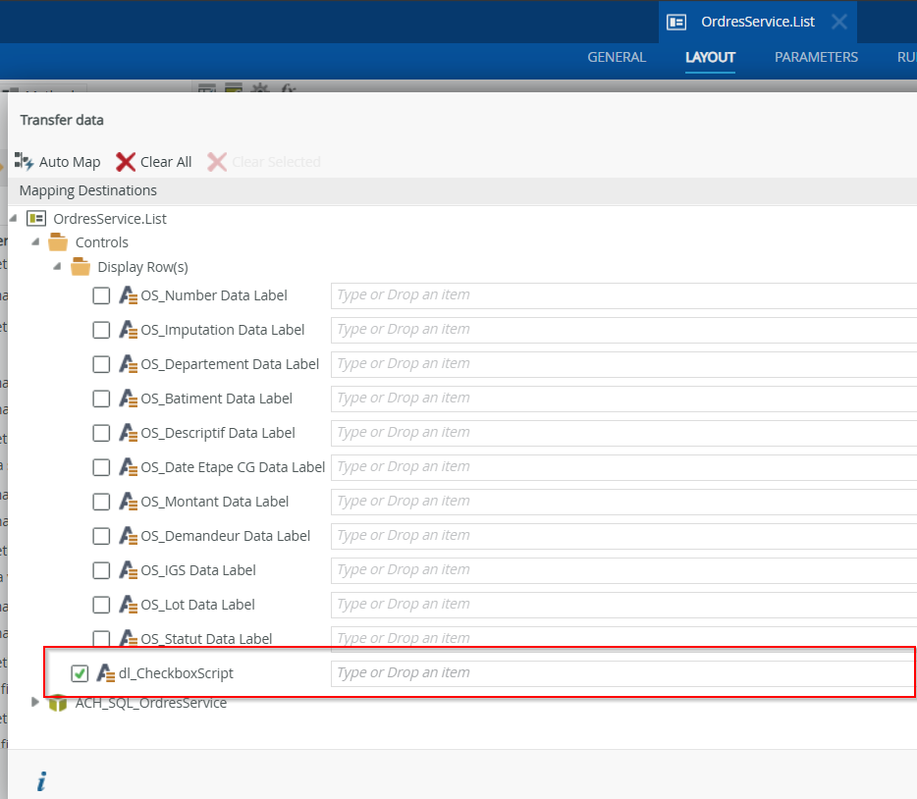The image size is (917, 799).
Task: Tick the OS_Lot Data Label checkbox
Action: [x=101, y=605]
